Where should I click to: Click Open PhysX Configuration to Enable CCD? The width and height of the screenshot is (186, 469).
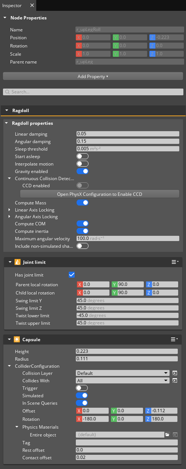pyautogui.click(x=100, y=194)
